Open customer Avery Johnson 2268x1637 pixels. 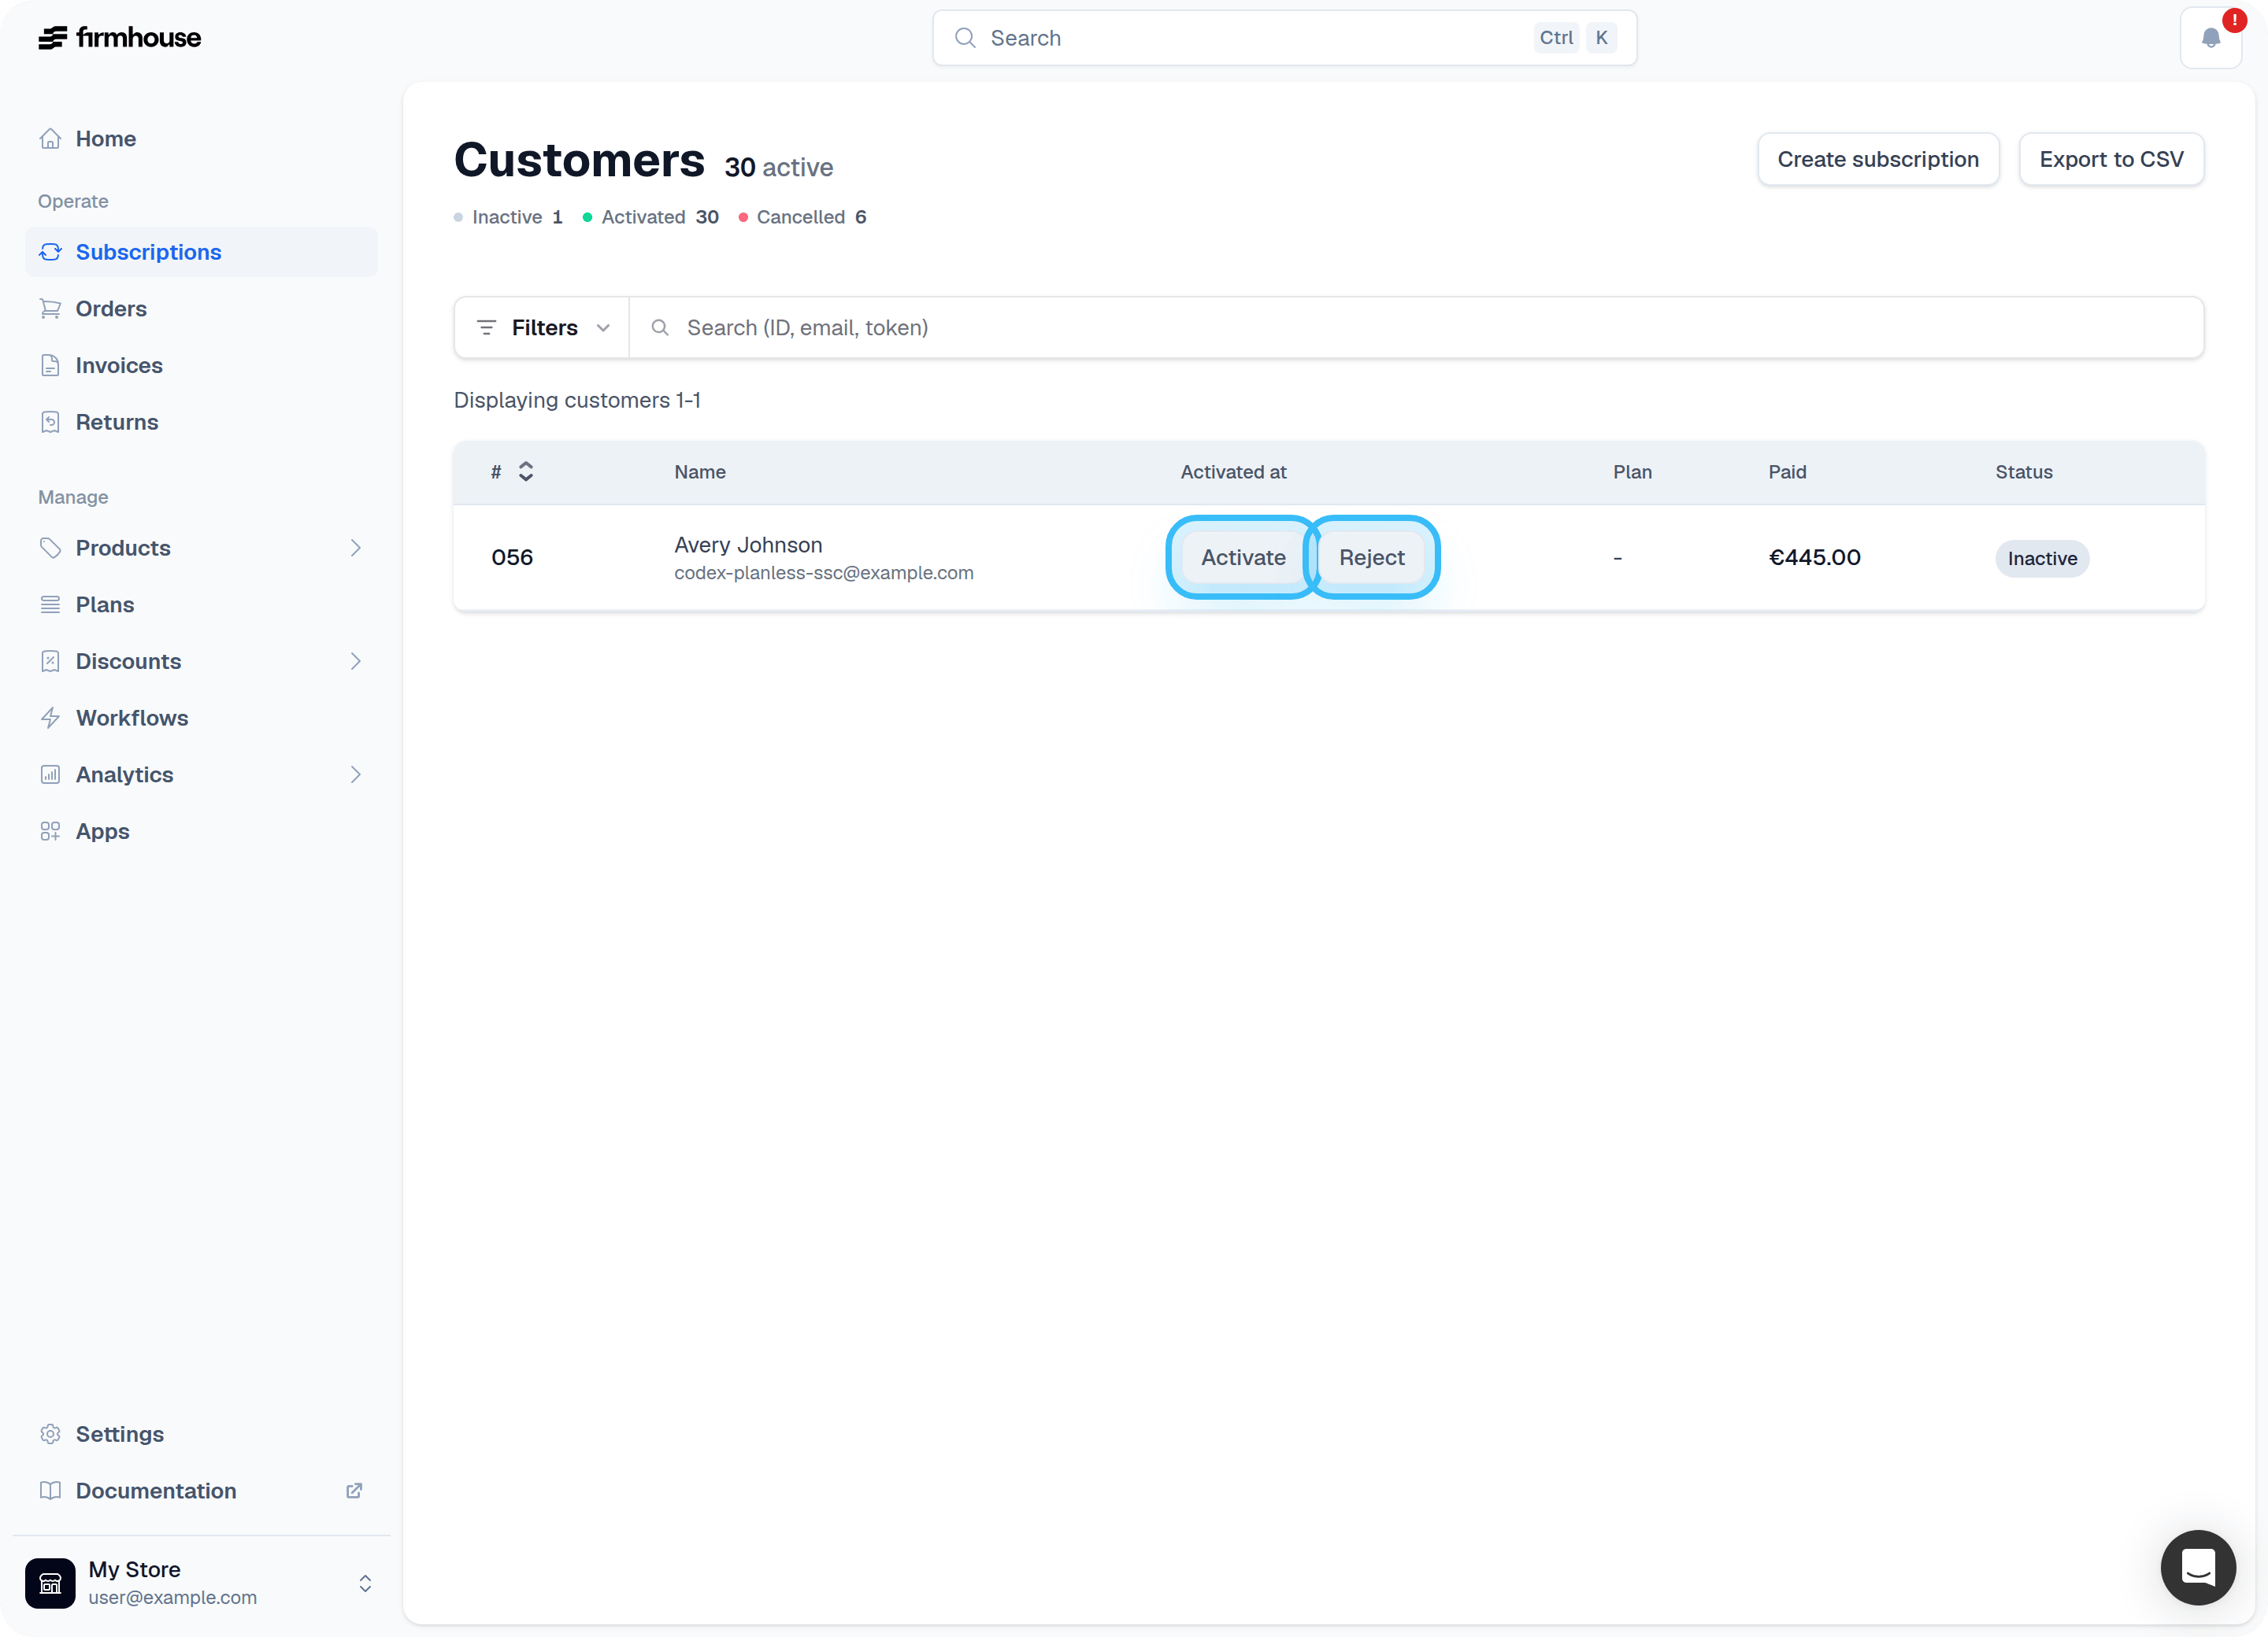(x=748, y=545)
